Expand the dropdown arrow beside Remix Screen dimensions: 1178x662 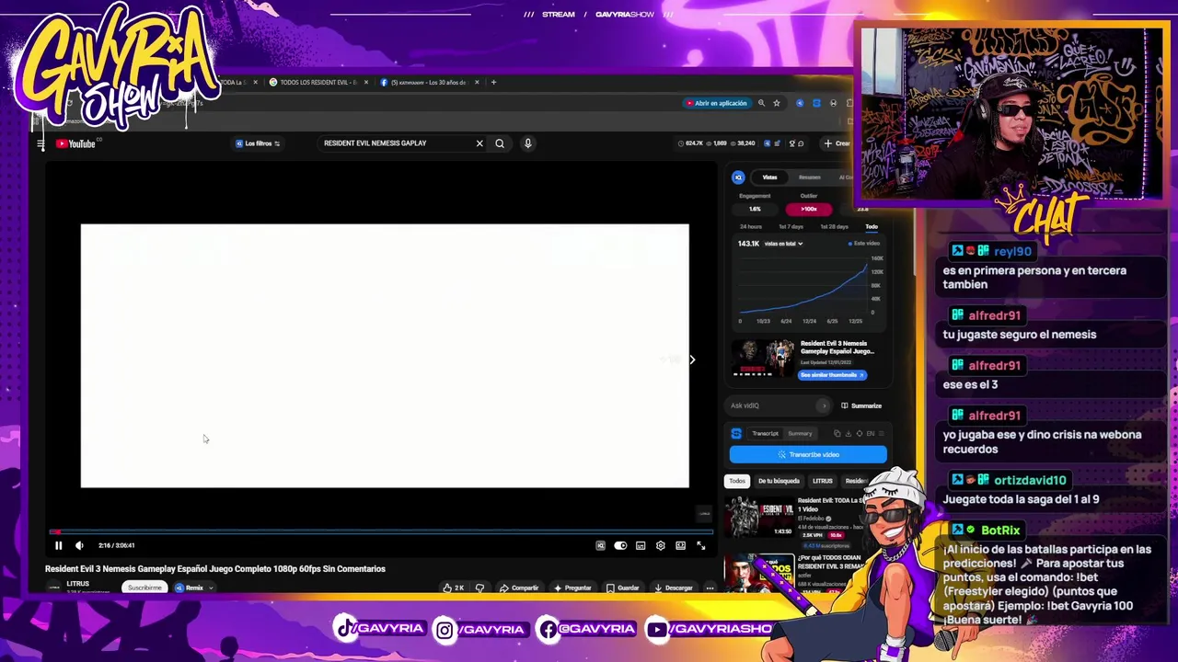(x=211, y=588)
